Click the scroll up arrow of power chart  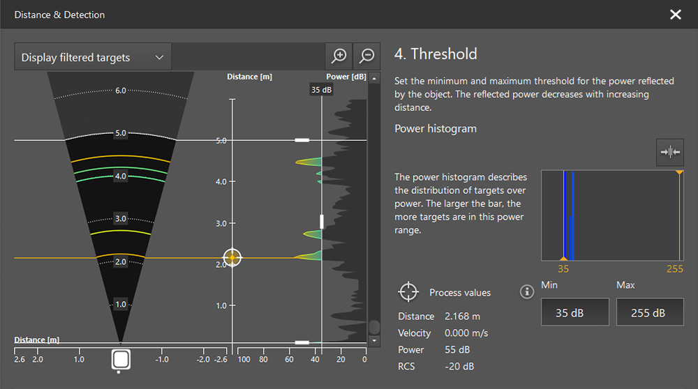coord(374,78)
